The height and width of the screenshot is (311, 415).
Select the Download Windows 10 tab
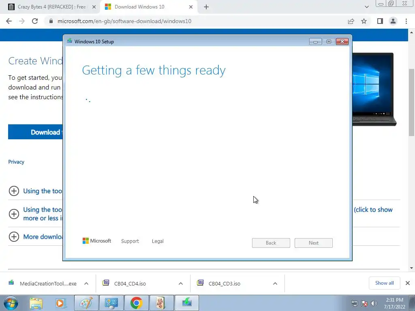(149, 7)
